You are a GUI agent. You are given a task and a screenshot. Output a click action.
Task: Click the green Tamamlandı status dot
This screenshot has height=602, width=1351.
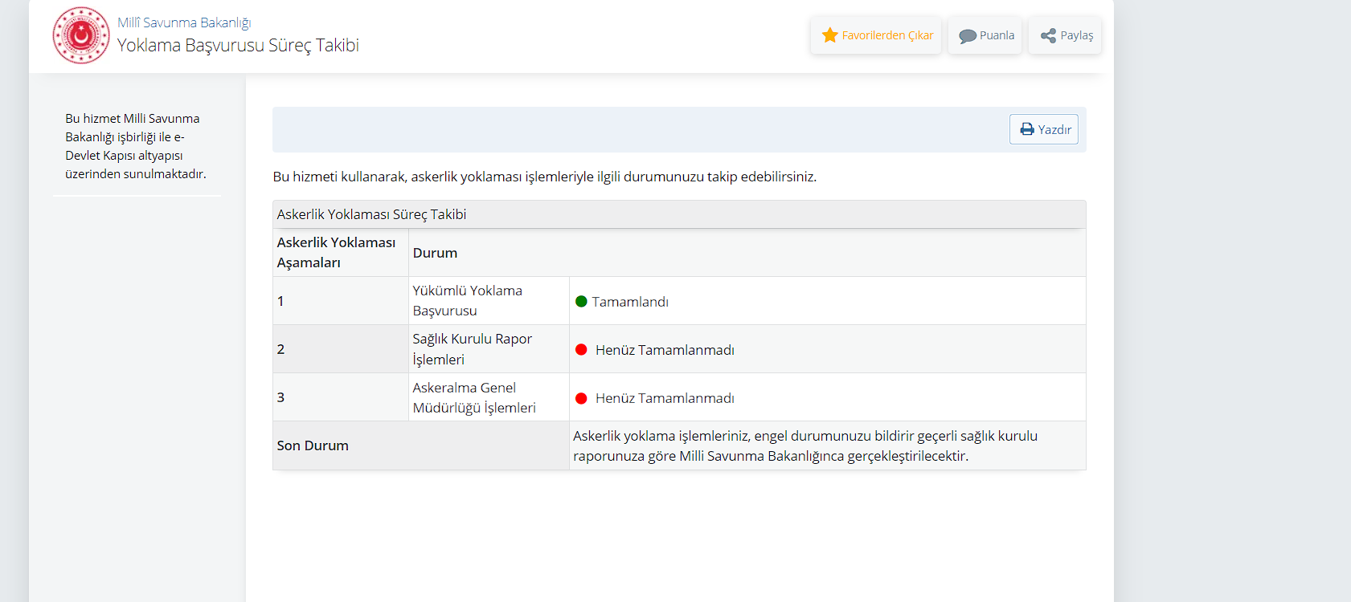[x=581, y=302]
